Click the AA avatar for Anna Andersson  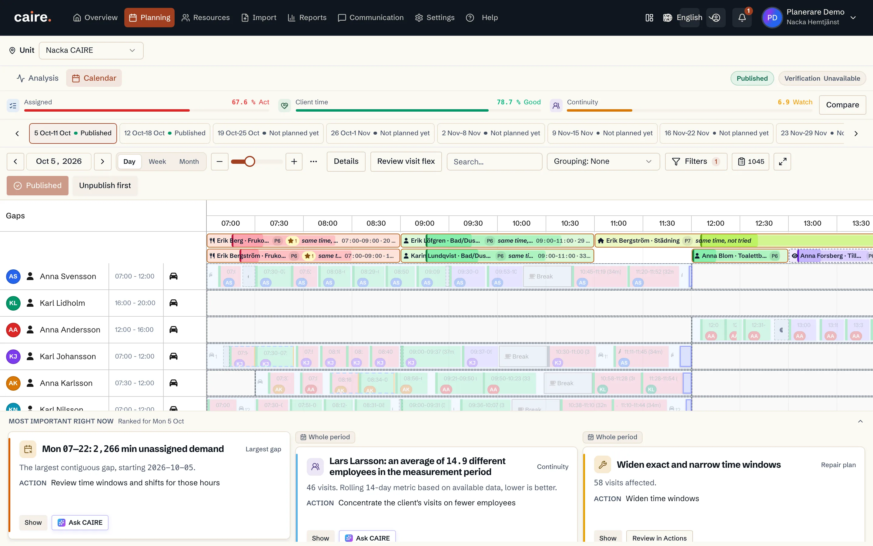(x=13, y=330)
